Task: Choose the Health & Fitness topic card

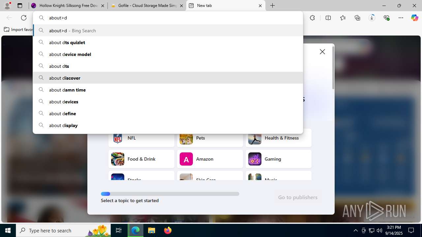Action: (x=279, y=138)
